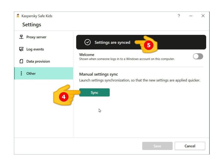Cancel the settings changes
Image resolution: width=220 pixels, height=168 pixels.
point(190,146)
